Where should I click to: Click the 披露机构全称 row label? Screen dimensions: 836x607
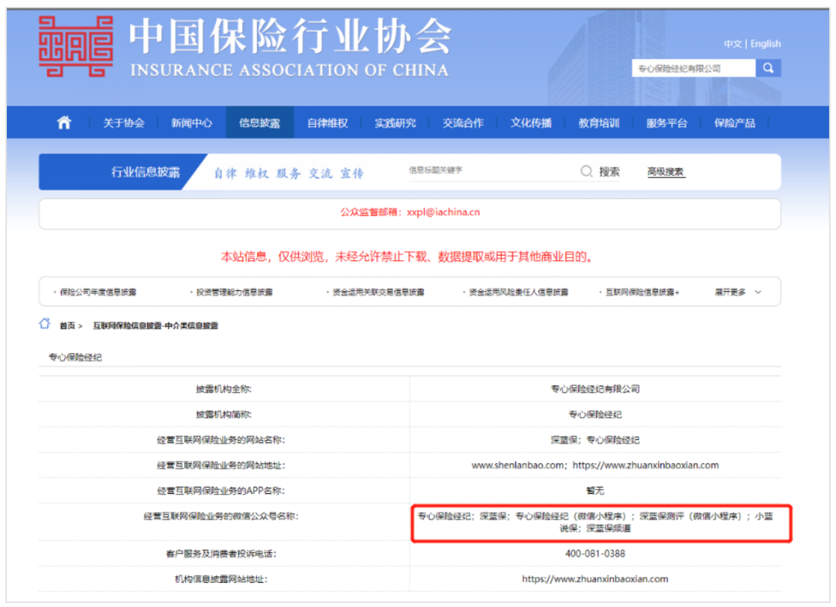coord(224,389)
